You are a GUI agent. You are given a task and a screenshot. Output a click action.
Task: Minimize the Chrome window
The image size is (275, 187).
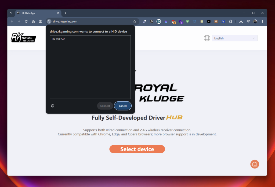coord(244,13)
